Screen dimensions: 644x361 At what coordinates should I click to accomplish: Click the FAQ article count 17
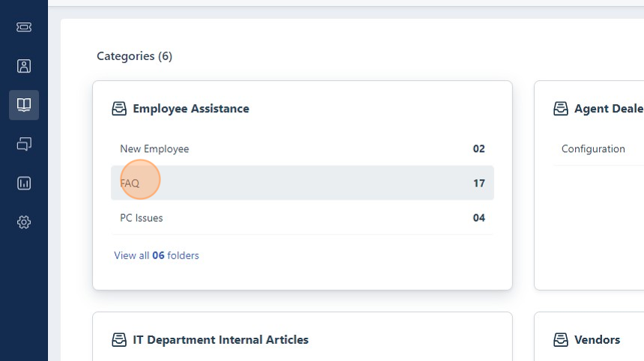(x=479, y=183)
